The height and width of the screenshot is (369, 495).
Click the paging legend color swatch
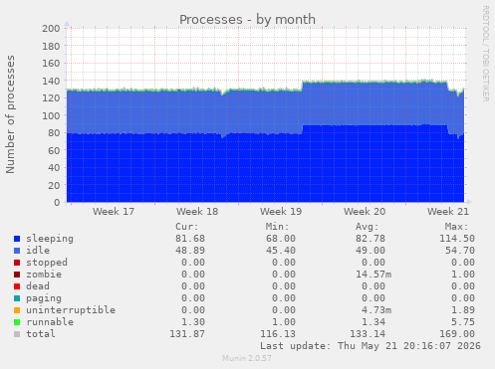[x=17, y=298]
